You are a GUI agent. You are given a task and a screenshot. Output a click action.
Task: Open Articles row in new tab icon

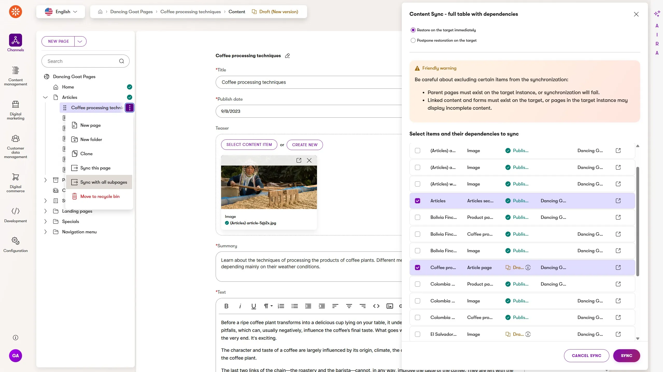click(618, 201)
